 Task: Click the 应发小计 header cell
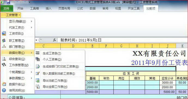tap(168, 78)
